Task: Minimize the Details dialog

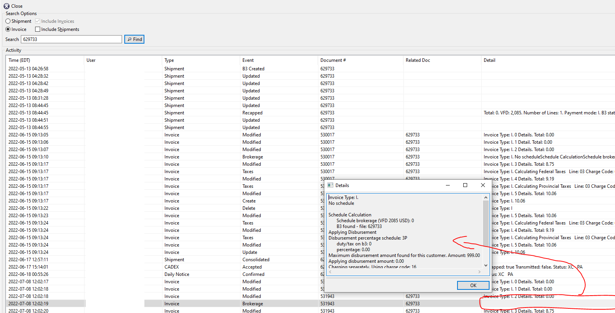Action: [448, 185]
